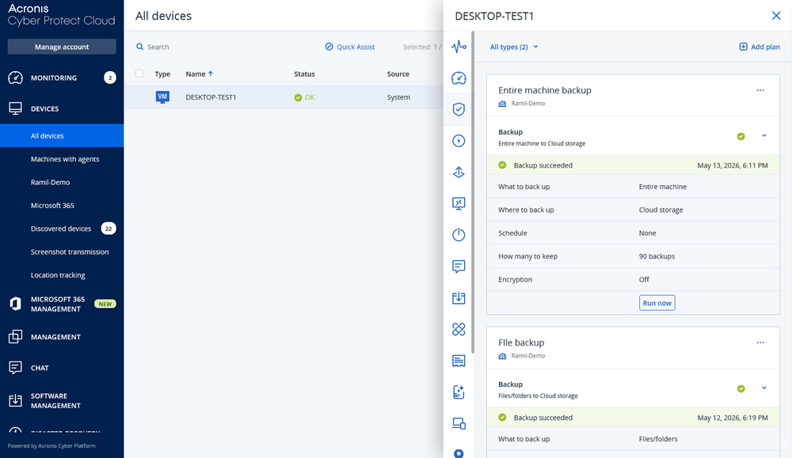This screenshot has height=458, width=792.
Task: Select the DESKTOP-TEST1 name in device list
Action: pyautogui.click(x=211, y=97)
